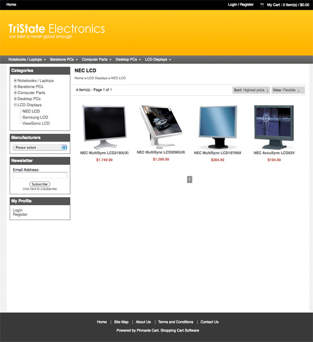The height and width of the screenshot is (342, 313).
Task: Select Samsung LCD in categories tree
Action: pyautogui.click(x=35, y=117)
